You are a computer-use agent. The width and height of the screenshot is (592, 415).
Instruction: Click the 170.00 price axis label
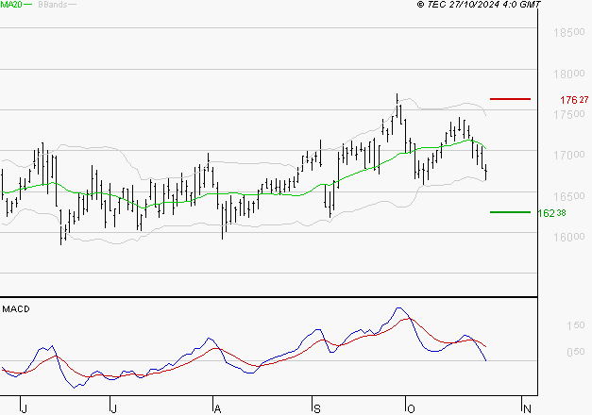click(x=569, y=155)
